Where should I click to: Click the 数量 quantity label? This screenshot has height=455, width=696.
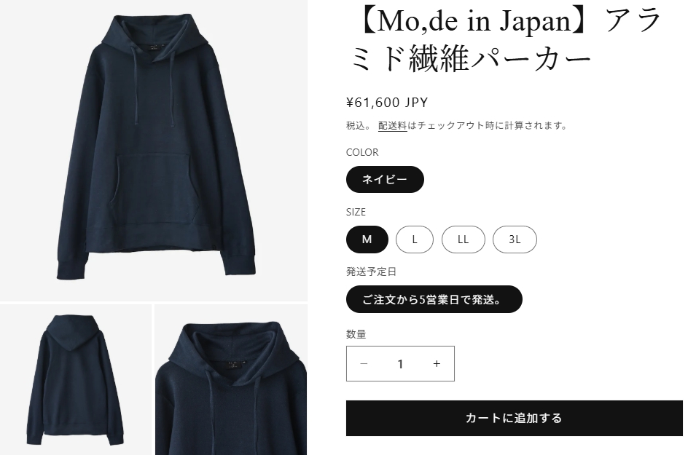[x=356, y=334]
